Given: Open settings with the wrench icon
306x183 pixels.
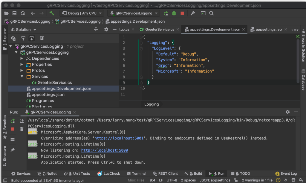Looking at the screenshot, I should 193,13.
